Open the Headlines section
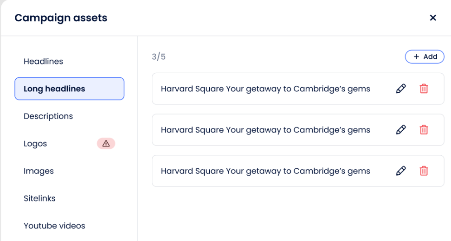451x241 pixels. point(43,61)
